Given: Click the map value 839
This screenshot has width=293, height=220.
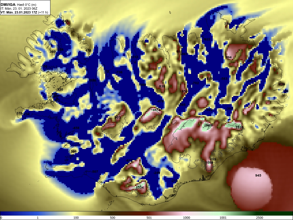Looking at the screenshot, I should [162, 86].
